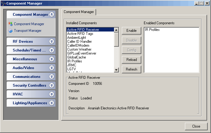
Task: Expand the HVAC section
Action: point(52,94)
